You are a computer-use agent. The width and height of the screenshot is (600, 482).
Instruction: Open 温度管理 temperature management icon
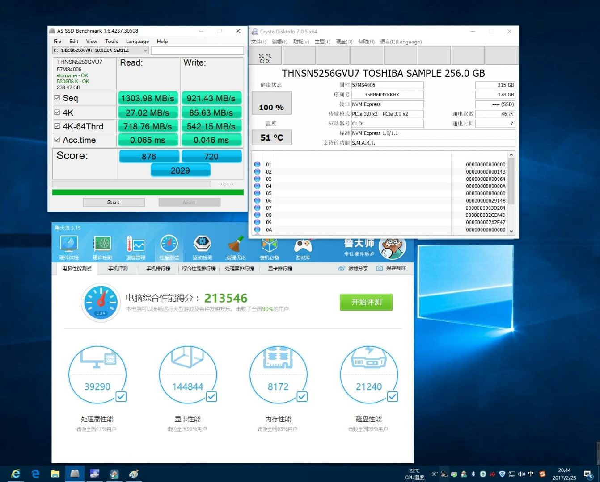coord(135,248)
